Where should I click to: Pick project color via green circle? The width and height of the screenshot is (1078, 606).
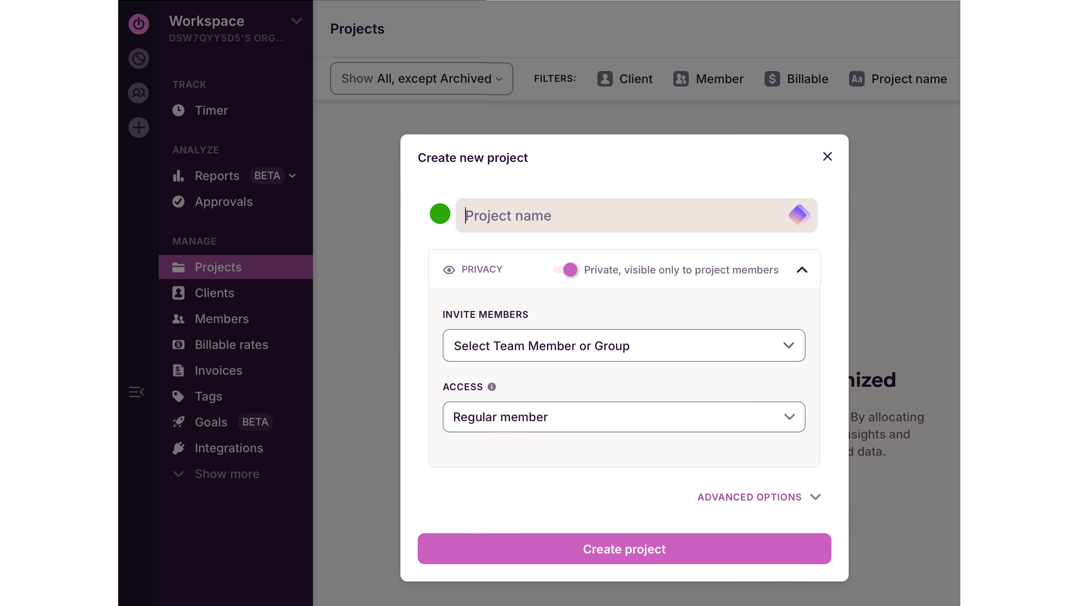tap(440, 214)
